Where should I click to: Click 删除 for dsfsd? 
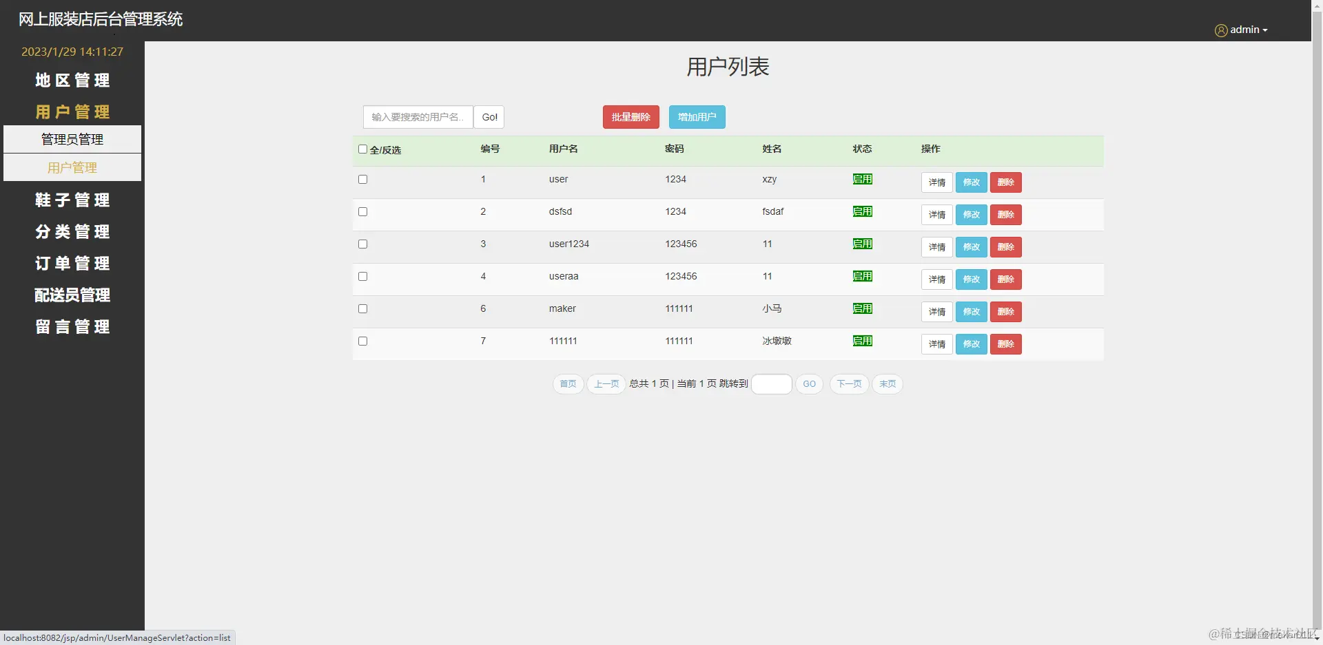point(1006,215)
